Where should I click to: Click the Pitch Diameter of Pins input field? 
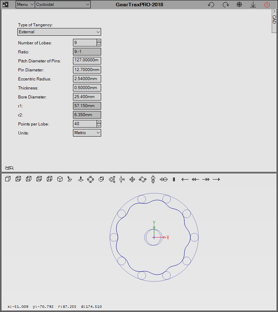click(87, 60)
